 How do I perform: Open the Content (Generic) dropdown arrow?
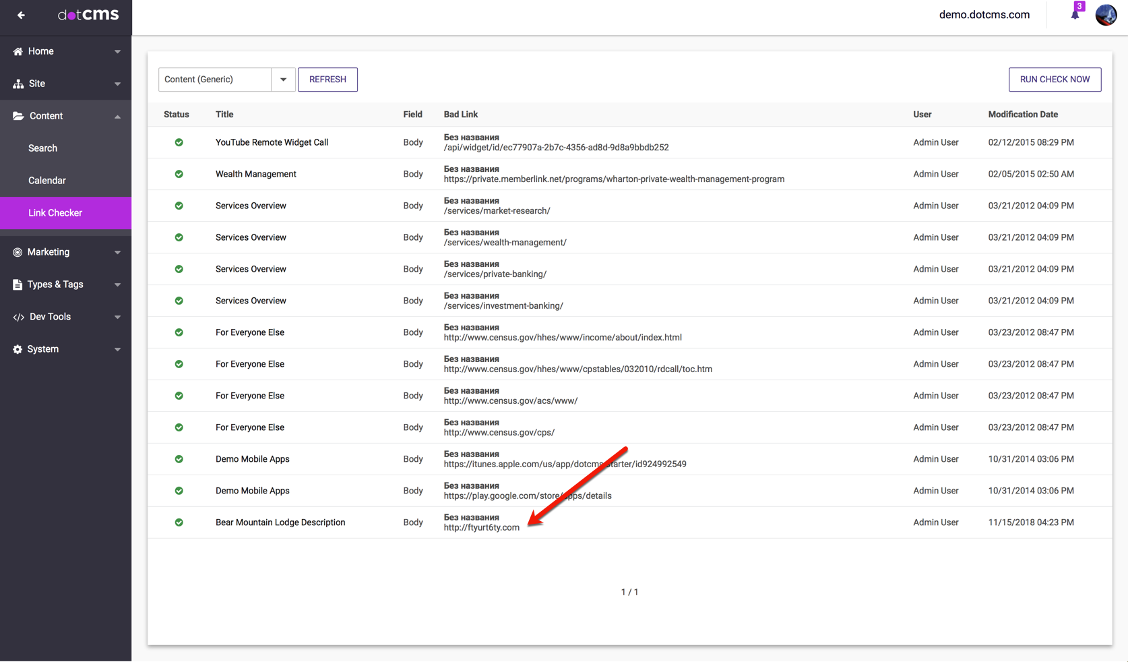point(283,80)
